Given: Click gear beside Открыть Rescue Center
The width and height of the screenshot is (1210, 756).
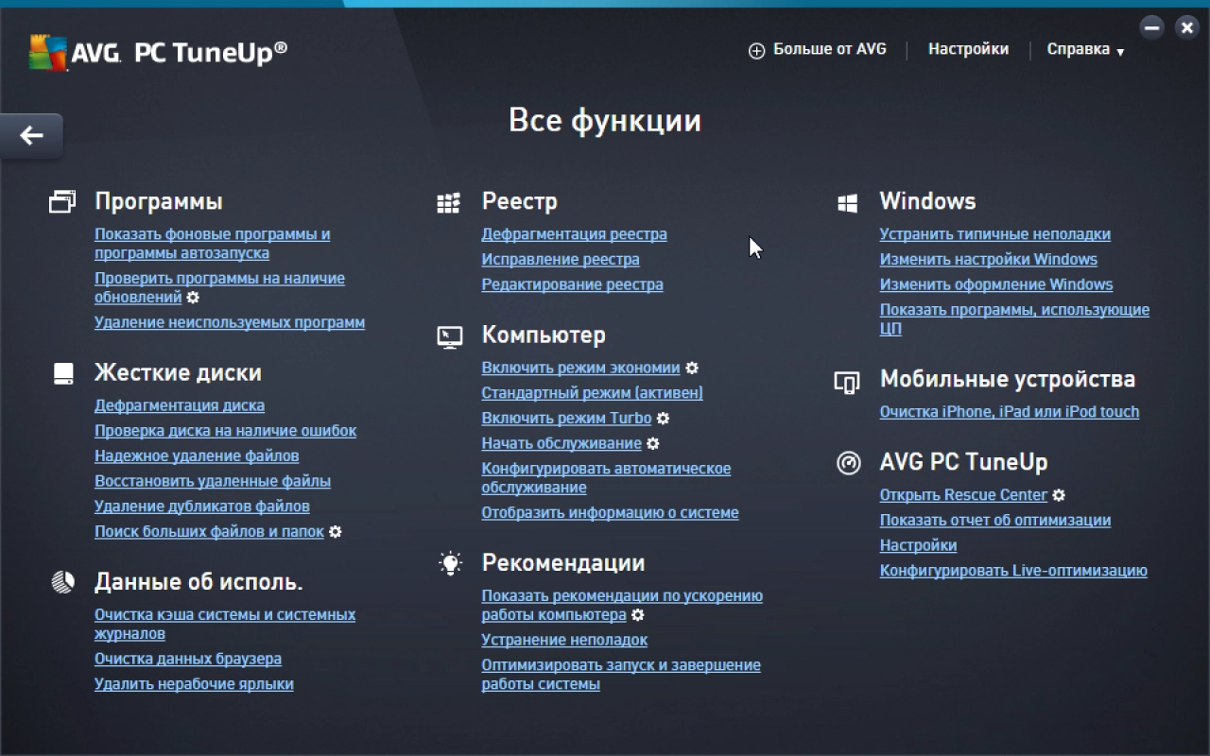Looking at the screenshot, I should pos(1059,495).
